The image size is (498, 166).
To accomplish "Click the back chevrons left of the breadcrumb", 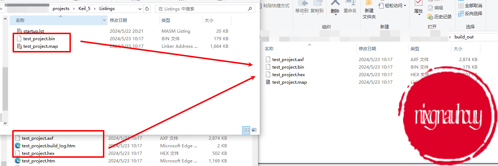I will pyautogui.click(x=1, y=9).
